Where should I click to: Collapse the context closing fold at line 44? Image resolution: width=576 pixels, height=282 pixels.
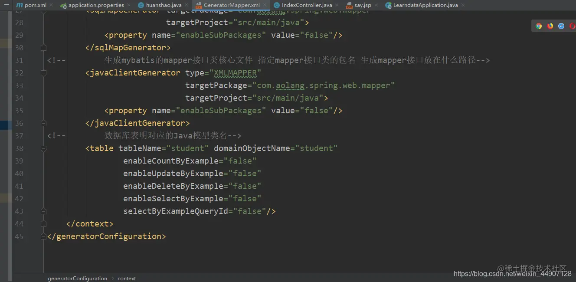pos(43,224)
